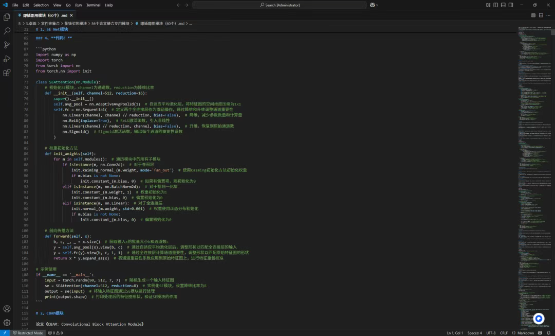Select the 即插即用模块（60个）.md tab
Image resolution: width=555 pixels, height=336 pixels.
coord(45,15)
